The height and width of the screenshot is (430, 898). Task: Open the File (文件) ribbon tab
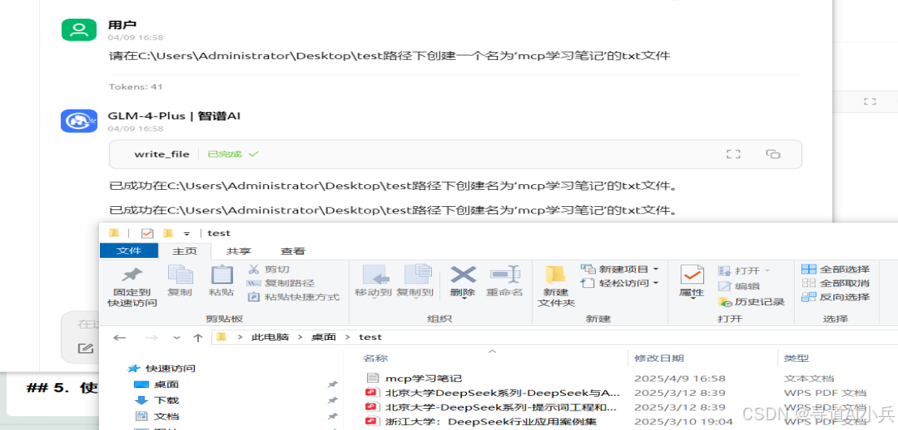(129, 251)
